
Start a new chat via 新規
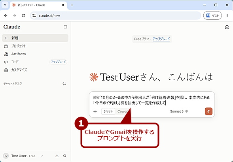click(x=35, y=38)
